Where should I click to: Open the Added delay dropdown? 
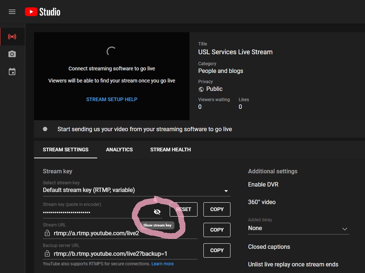coord(298,228)
